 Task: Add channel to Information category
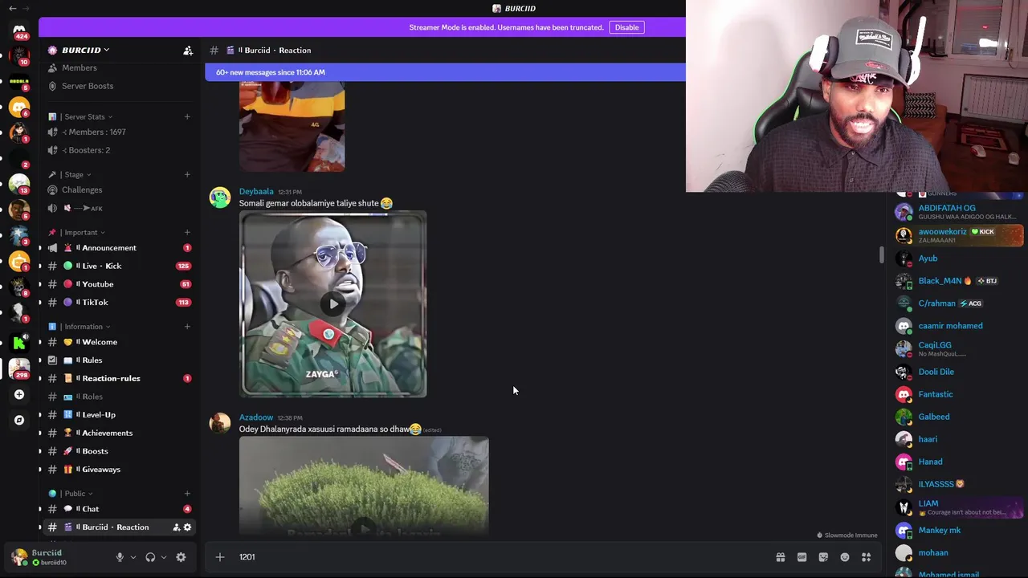click(x=187, y=327)
